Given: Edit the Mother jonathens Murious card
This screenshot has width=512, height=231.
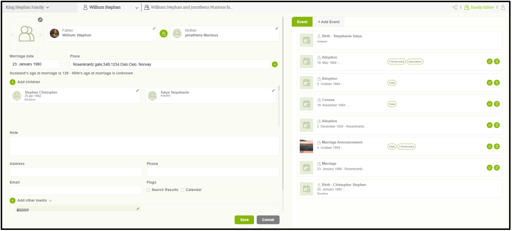Looking at the screenshot, I should point(277,29).
